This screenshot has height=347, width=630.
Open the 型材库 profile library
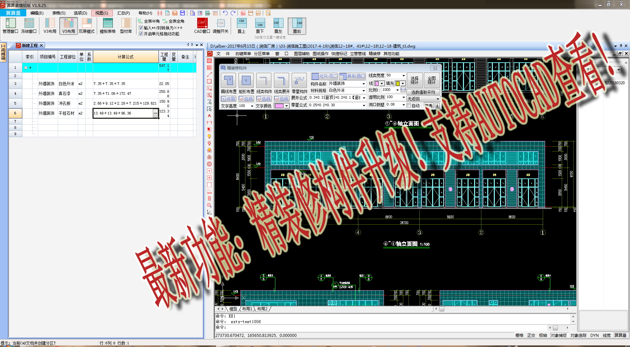[x=126, y=26]
